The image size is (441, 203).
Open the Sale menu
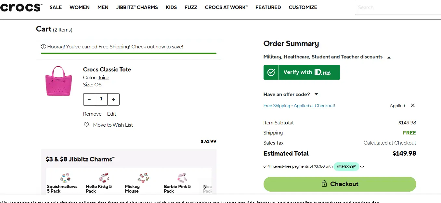tap(56, 7)
